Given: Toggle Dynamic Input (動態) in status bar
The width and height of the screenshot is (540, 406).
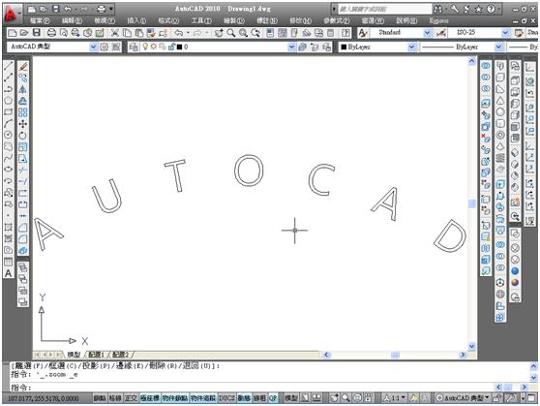Looking at the screenshot, I should tap(244, 398).
